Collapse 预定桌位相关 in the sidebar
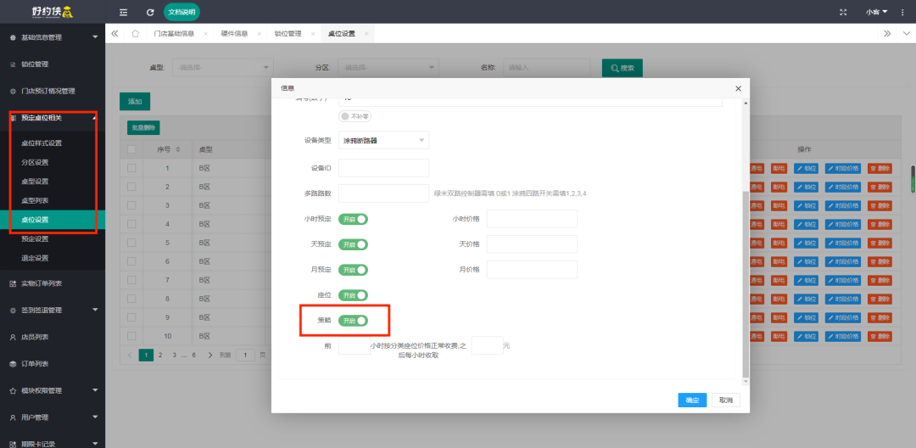This screenshot has width=916, height=448. (x=53, y=118)
